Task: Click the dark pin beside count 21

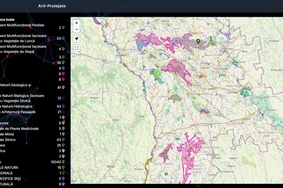Action: (63, 112)
